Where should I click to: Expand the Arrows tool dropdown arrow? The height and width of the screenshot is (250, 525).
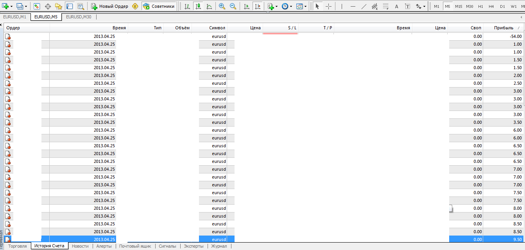[x=425, y=7]
